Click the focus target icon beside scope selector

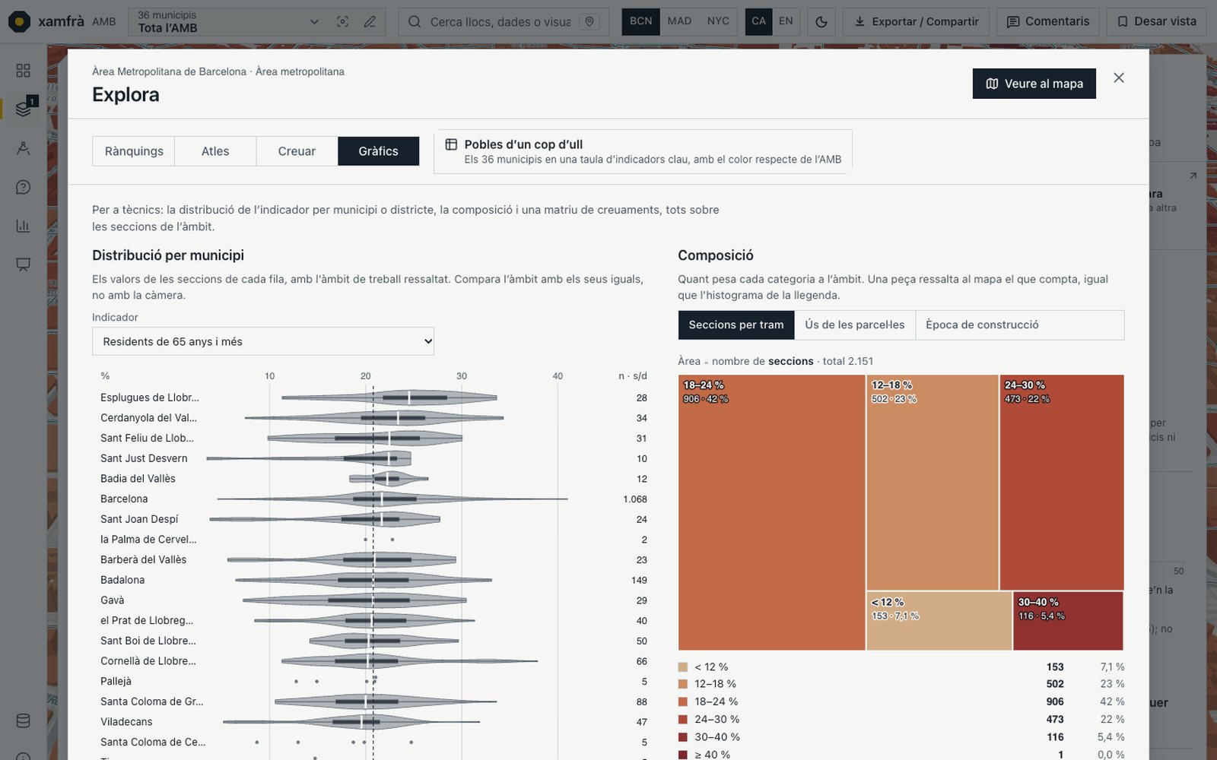tap(343, 22)
